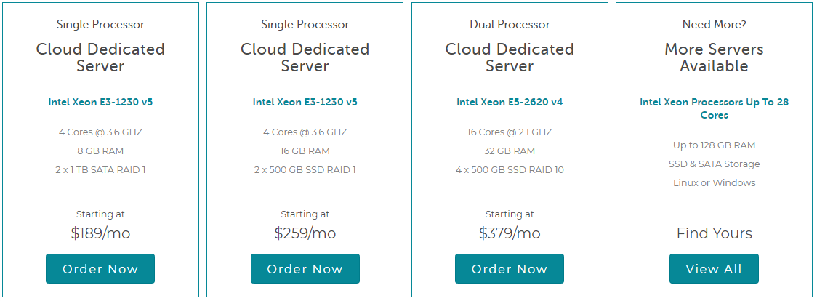Click the Linux or Windows line
Viewport: 817px width, 301px height.
pyautogui.click(x=714, y=182)
